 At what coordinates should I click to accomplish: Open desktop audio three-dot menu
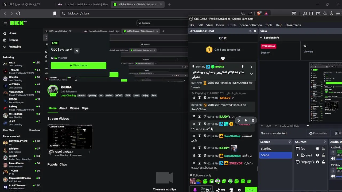click(333, 153)
